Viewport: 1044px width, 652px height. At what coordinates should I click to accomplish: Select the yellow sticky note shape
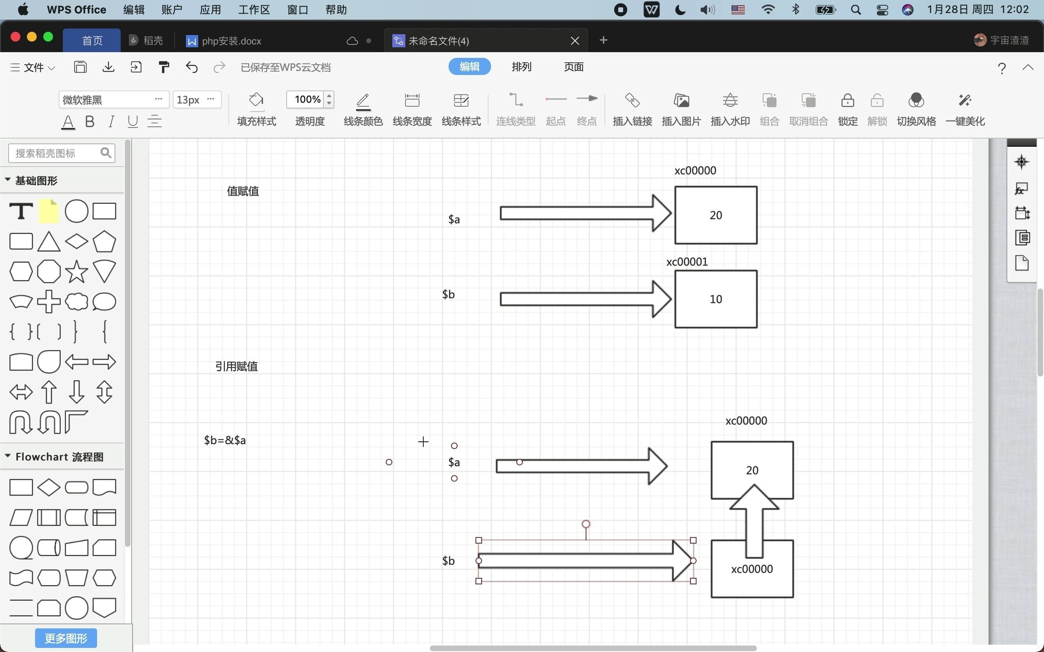click(49, 211)
